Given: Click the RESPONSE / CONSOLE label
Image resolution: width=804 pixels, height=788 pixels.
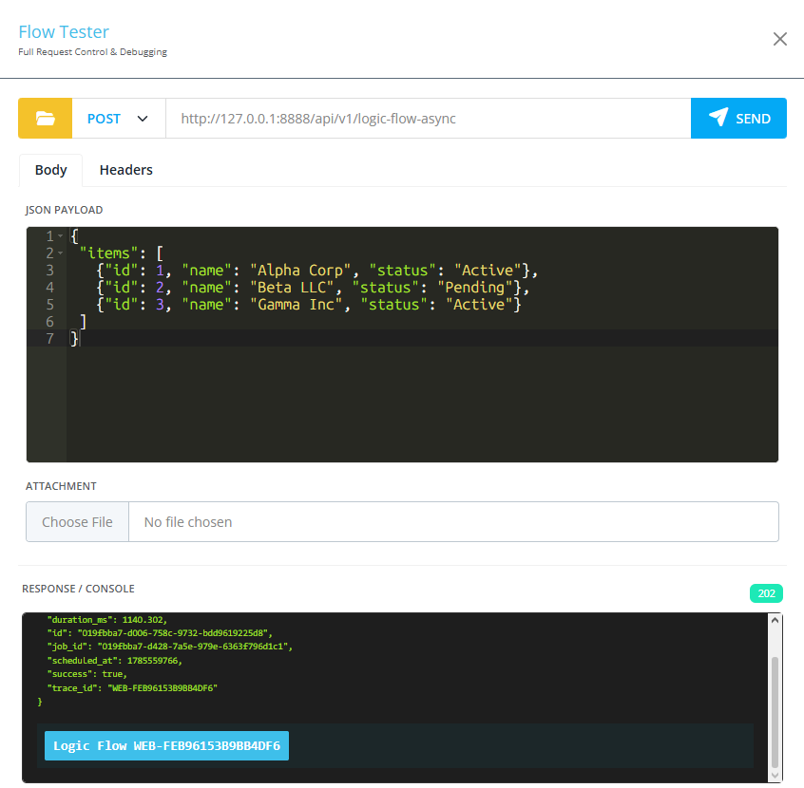Looking at the screenshot, I should click(x=78, y=589).
